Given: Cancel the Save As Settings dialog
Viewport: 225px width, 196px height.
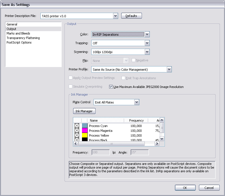Looking at the screenshot, I should click(x=209, y=188).
